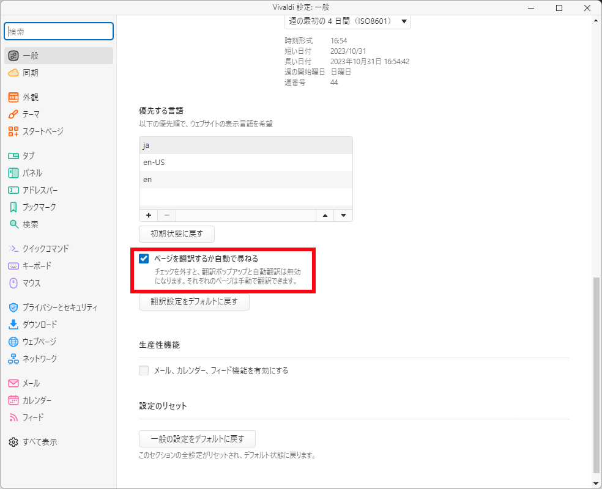Click the 同期 cloud icon
Viewport: 602px width, 489px height.
coord(13,73)
